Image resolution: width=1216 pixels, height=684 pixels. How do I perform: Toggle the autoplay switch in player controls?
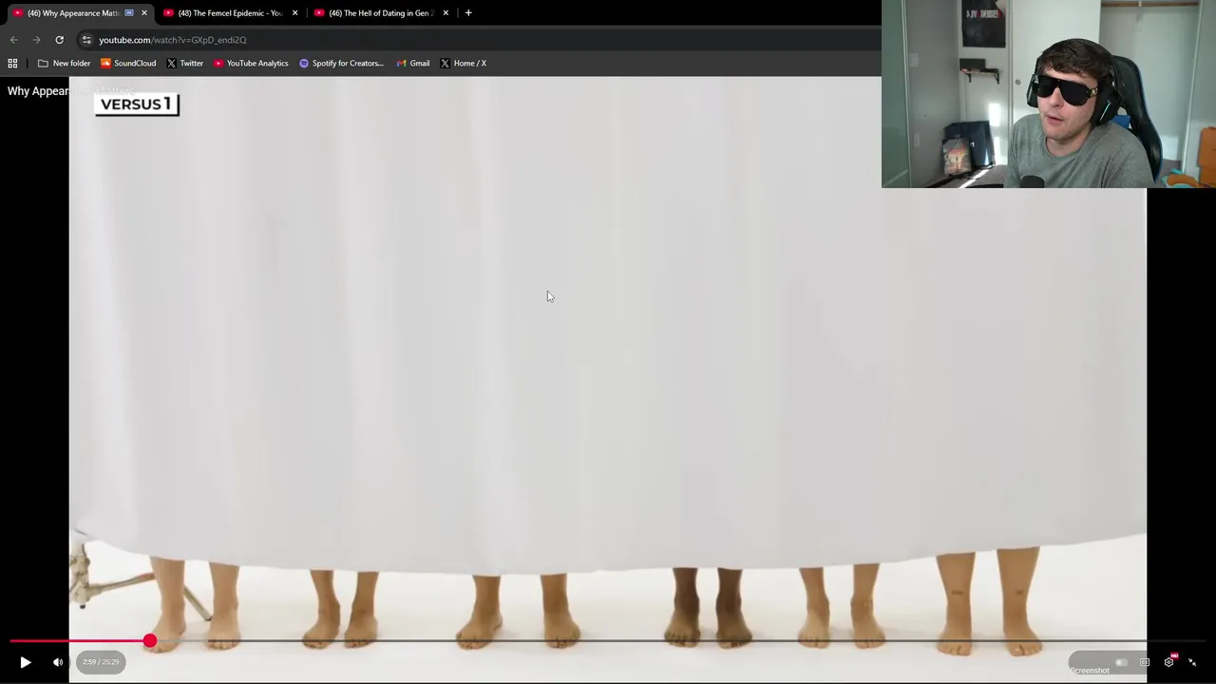(x=1121, y=662)
